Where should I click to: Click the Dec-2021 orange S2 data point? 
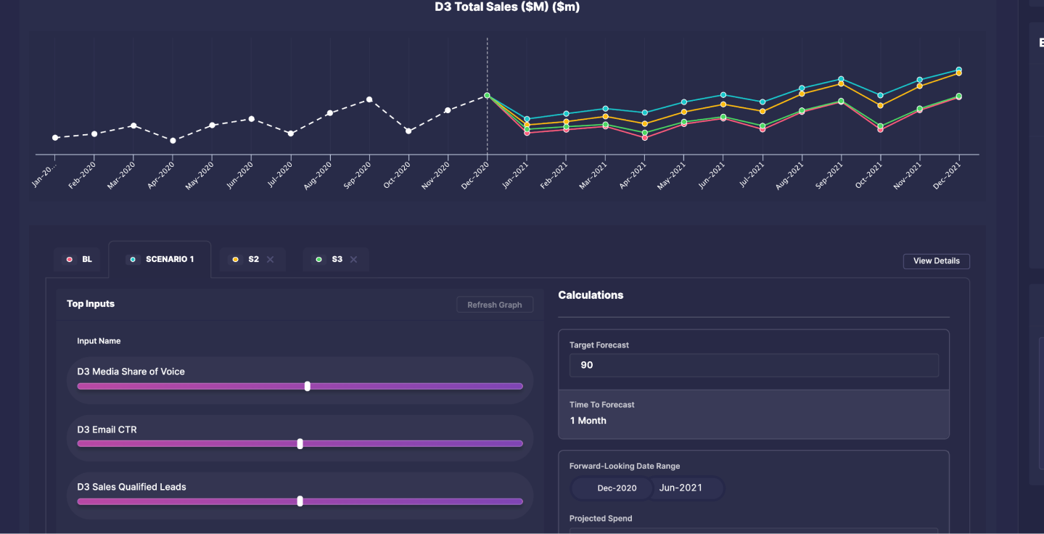(x=959, y=73)
